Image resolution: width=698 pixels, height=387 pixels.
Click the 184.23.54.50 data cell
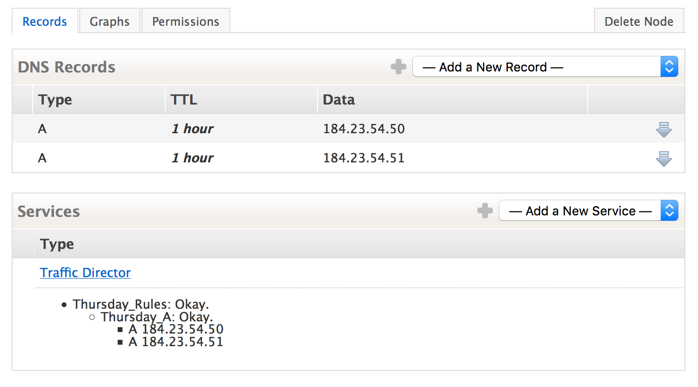(364, 129)
